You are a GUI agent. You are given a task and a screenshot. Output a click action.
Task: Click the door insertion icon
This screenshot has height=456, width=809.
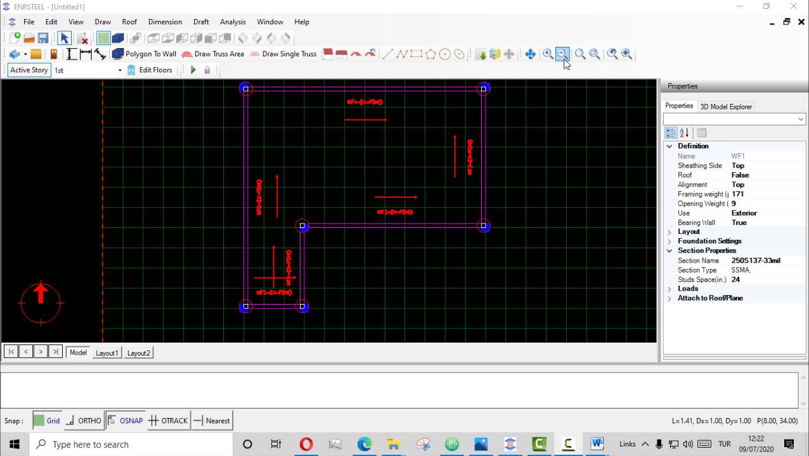pos(54,54)
